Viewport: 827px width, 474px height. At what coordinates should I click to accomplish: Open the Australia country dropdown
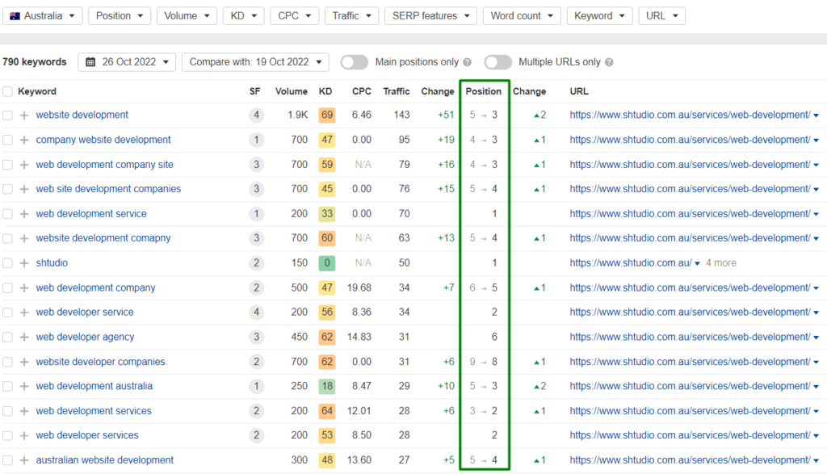42,16
